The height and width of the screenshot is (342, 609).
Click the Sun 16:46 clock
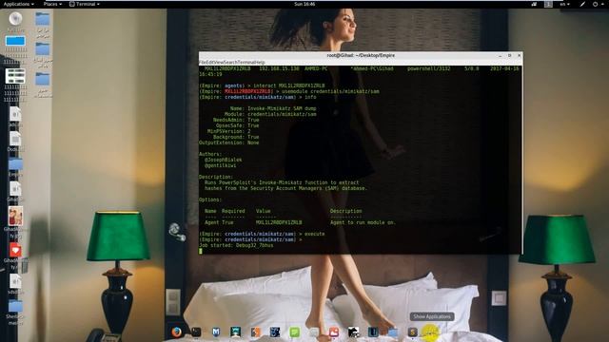click(304, 4)
